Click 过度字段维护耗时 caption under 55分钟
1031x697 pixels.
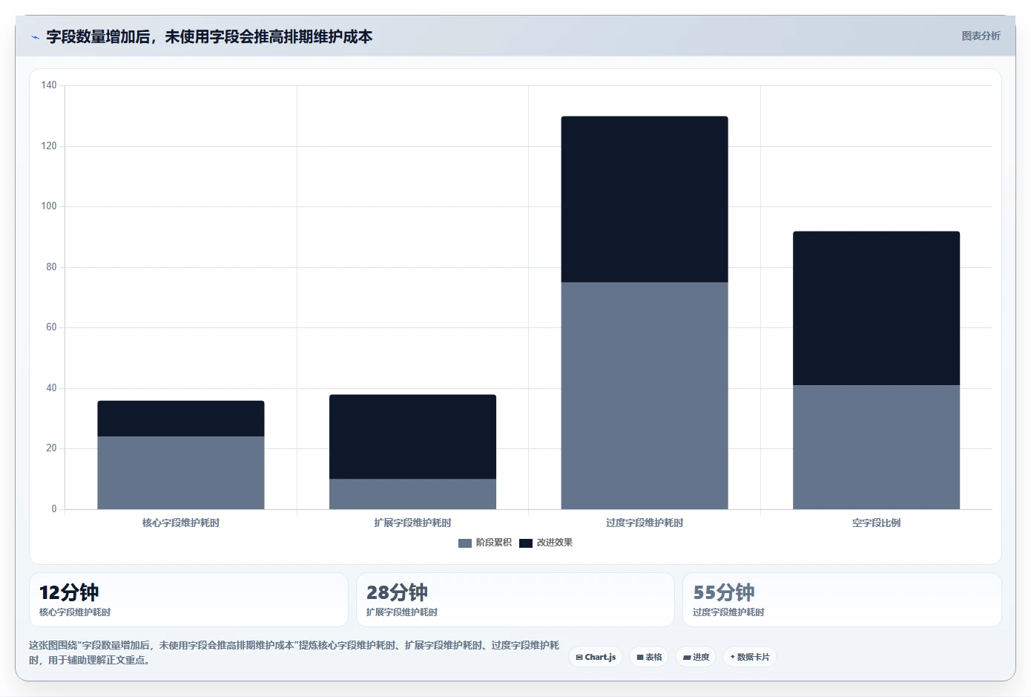tap(728, 612)
